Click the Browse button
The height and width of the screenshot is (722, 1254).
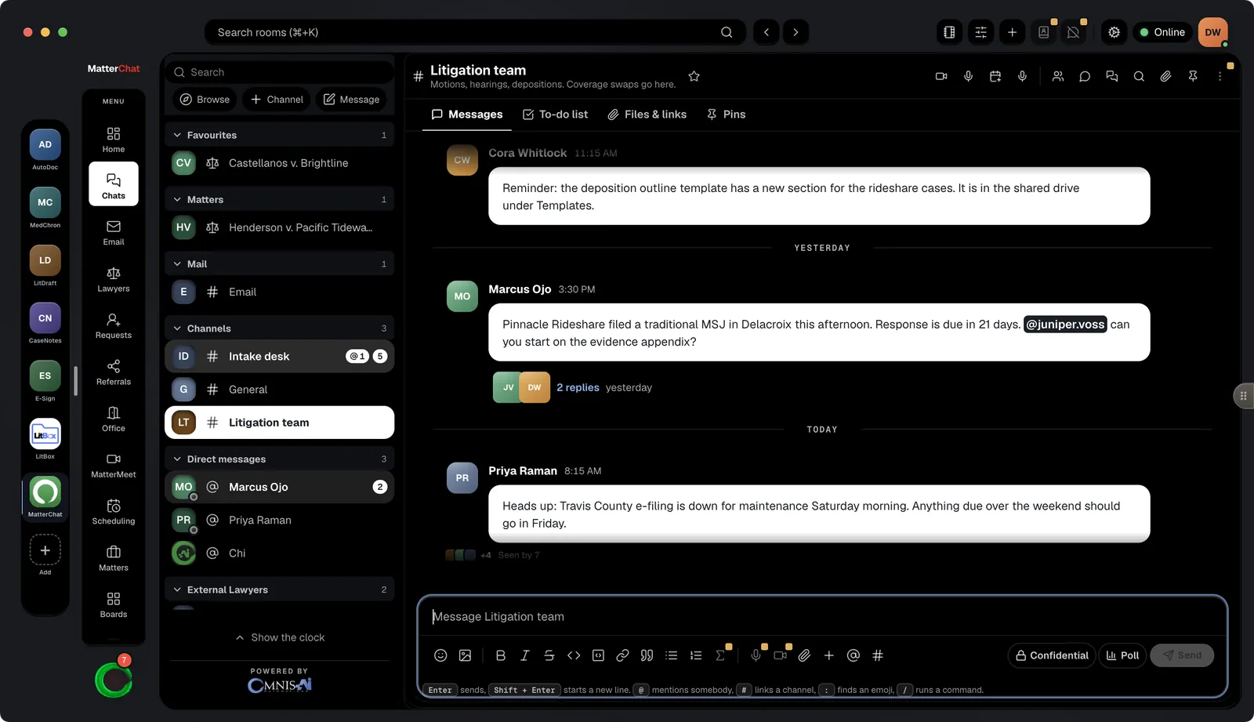205,100
